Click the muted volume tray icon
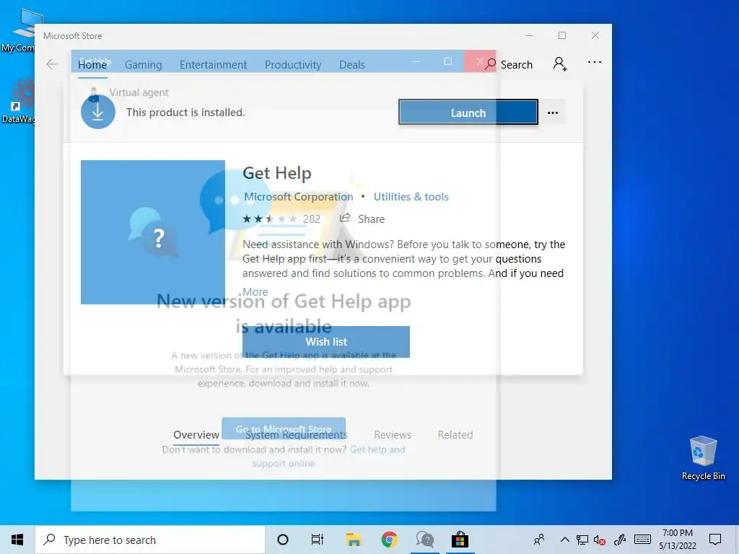This screenshot has height=554, width=739. [x=600, y=540]
